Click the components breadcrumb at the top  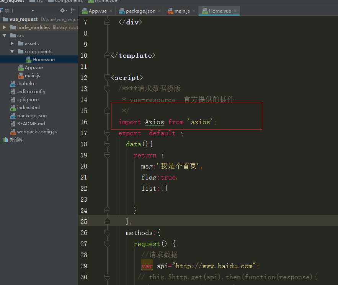[69, 1]
